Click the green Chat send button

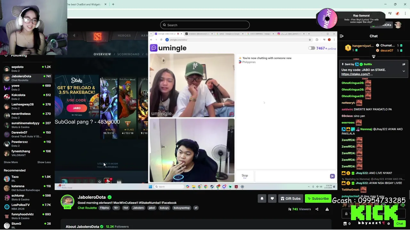pyautogui.click(x=400, y=224)
